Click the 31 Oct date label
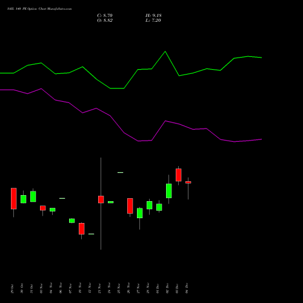The image size is (303, 303). tap(32, 288)
